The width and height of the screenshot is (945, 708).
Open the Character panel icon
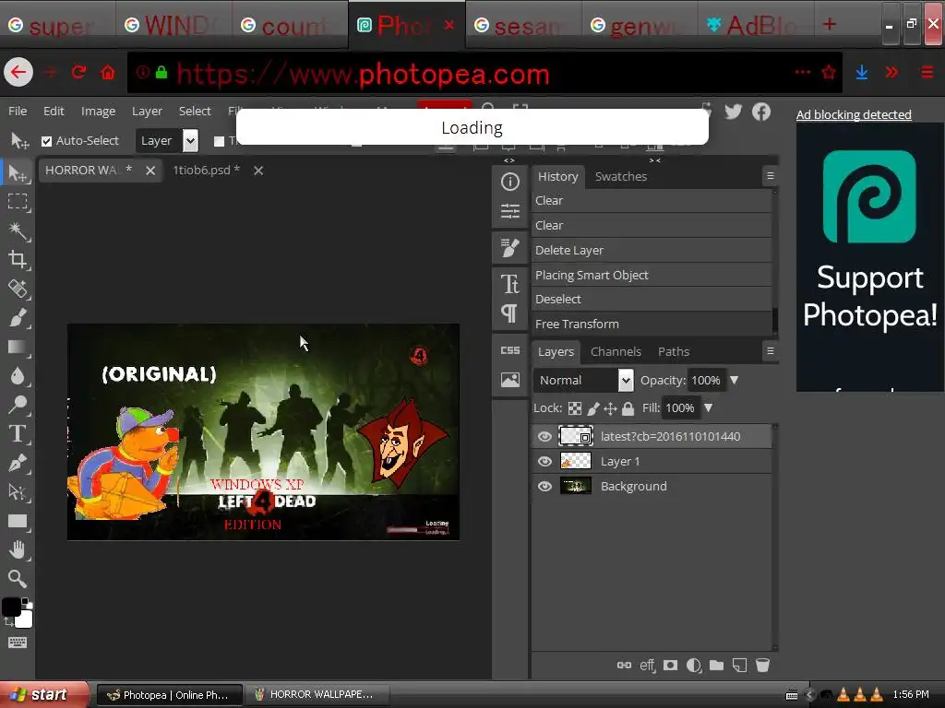(509, 284)
